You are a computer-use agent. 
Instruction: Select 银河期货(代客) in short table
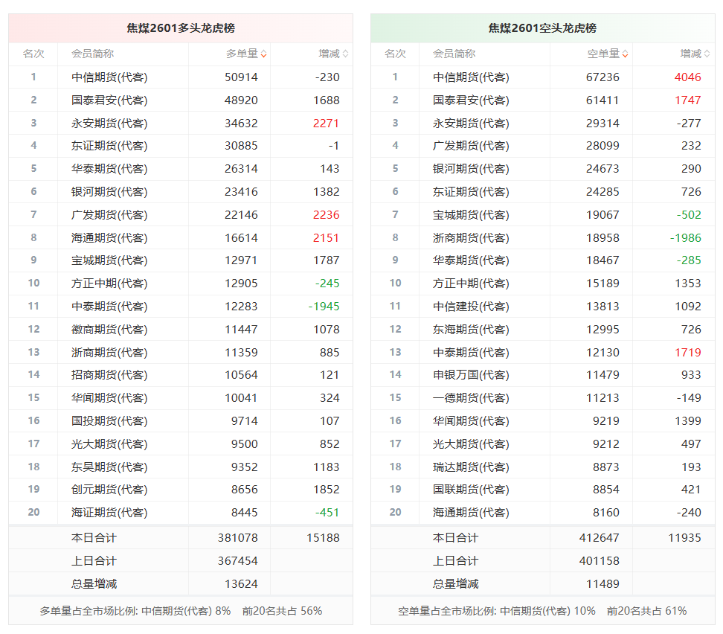click(x=471, y=169)
